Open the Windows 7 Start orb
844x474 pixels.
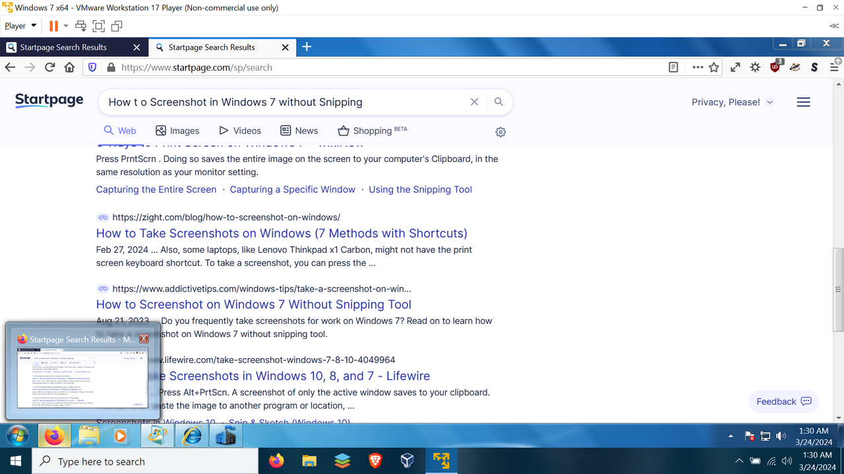click(17, 436)
